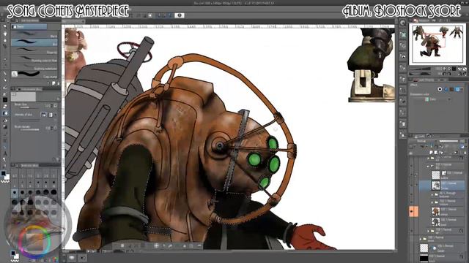
Task: Toggle visibility of the highlighted layer
Action: (411, 185)
